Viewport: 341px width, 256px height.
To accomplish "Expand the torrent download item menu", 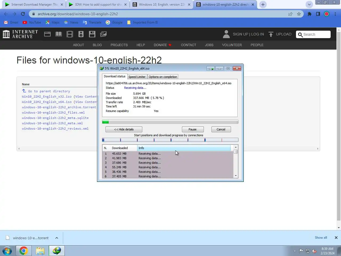I will coord(57,238).
